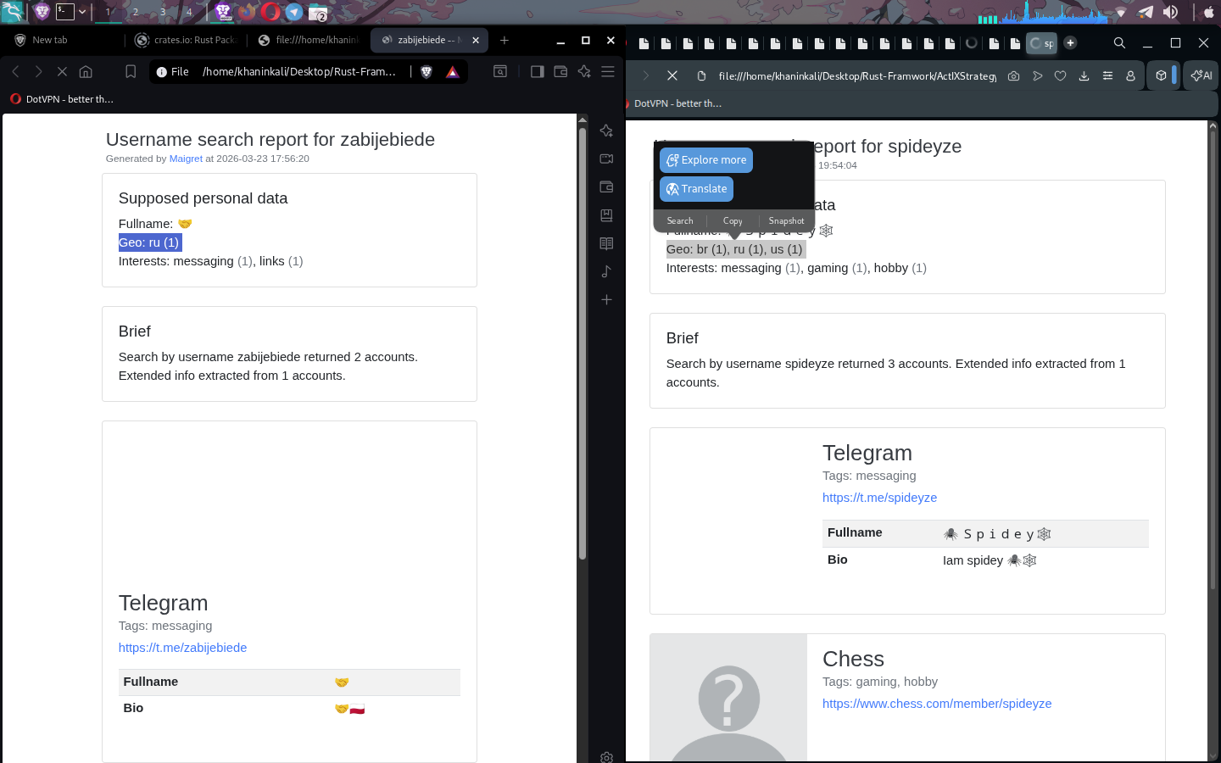Open Brave Wallet toolbar icon
Viewport: 1221px width, 763px height.
(x=560, y=72)
